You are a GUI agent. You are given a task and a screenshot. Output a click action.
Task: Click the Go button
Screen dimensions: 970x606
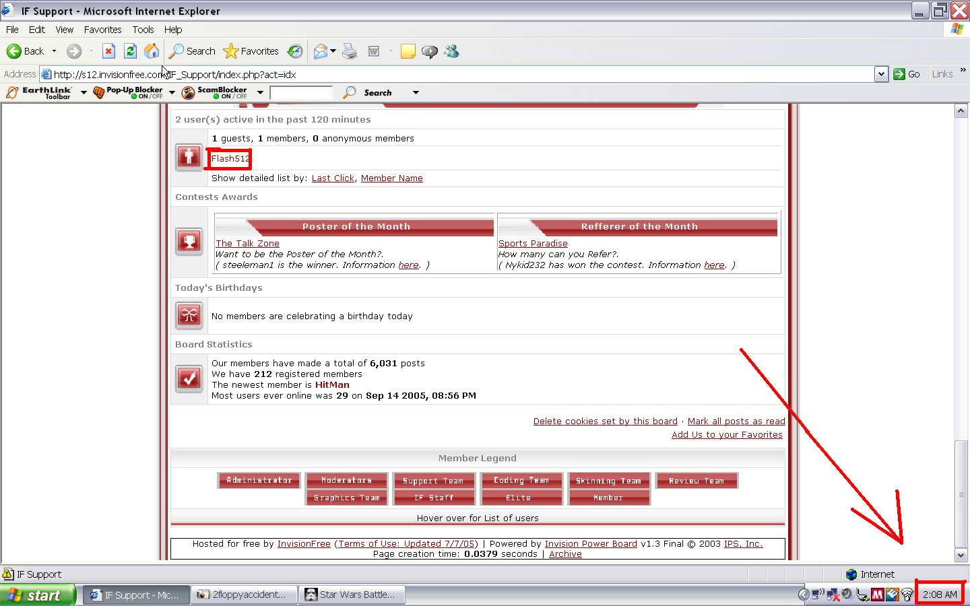point(907,74)
